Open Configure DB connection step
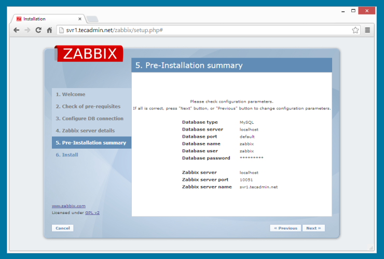The image size is (384, 259). pos(89,119)
